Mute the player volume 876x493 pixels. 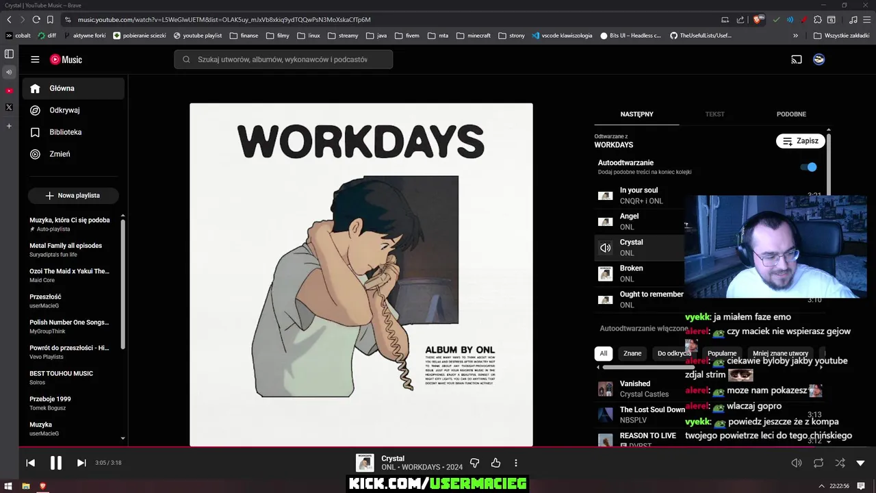coord(797,463)
